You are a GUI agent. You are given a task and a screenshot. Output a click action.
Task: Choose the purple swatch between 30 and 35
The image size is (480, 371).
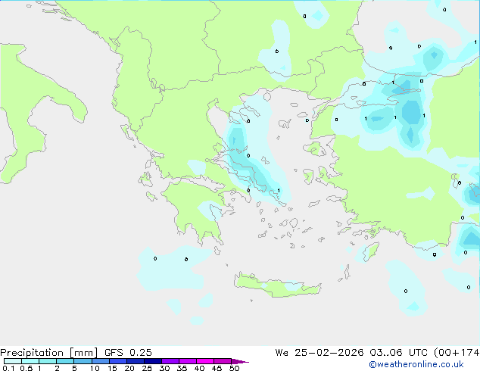coord(170,361)
